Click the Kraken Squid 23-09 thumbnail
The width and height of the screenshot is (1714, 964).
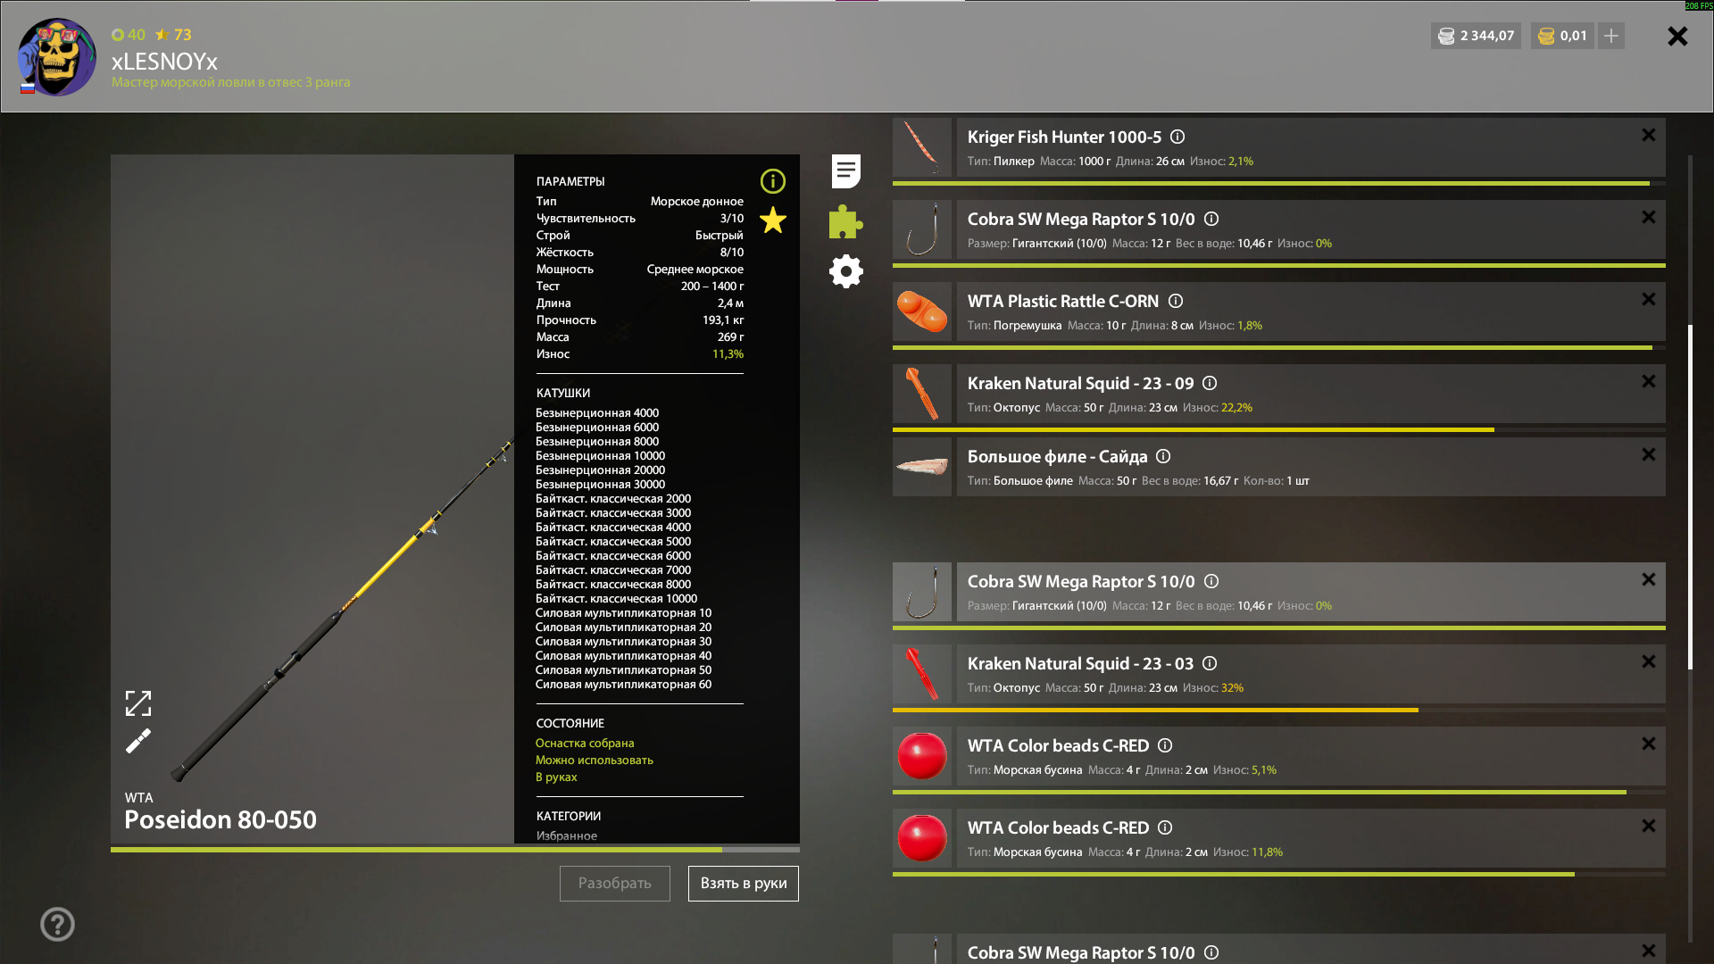922,394
